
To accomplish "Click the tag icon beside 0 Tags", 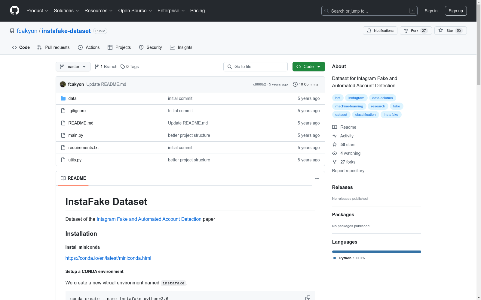I will [x=123, y=67].
